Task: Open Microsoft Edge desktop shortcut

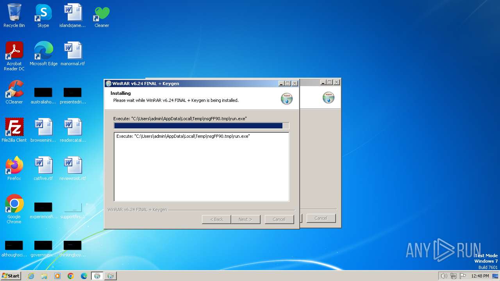Action: [x=43, y=54]
